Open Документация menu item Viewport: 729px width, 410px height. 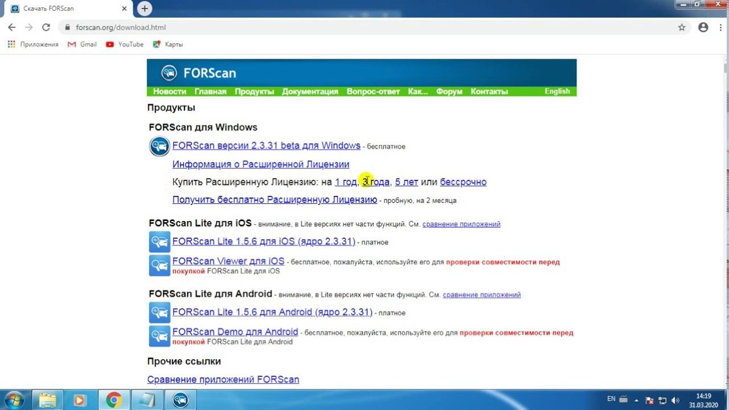coord(310,91)
